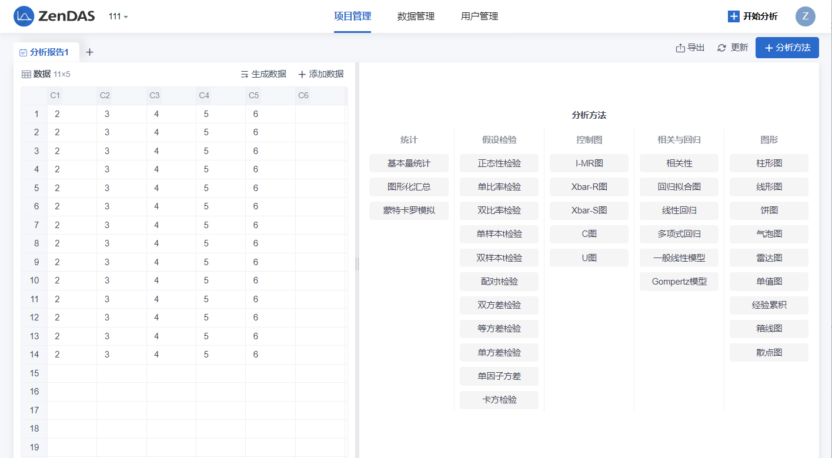Select the C3 column header

point(155,95)
